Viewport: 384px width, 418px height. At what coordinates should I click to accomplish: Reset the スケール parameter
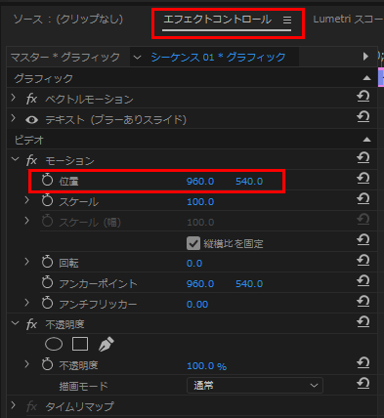click(363, 199)
